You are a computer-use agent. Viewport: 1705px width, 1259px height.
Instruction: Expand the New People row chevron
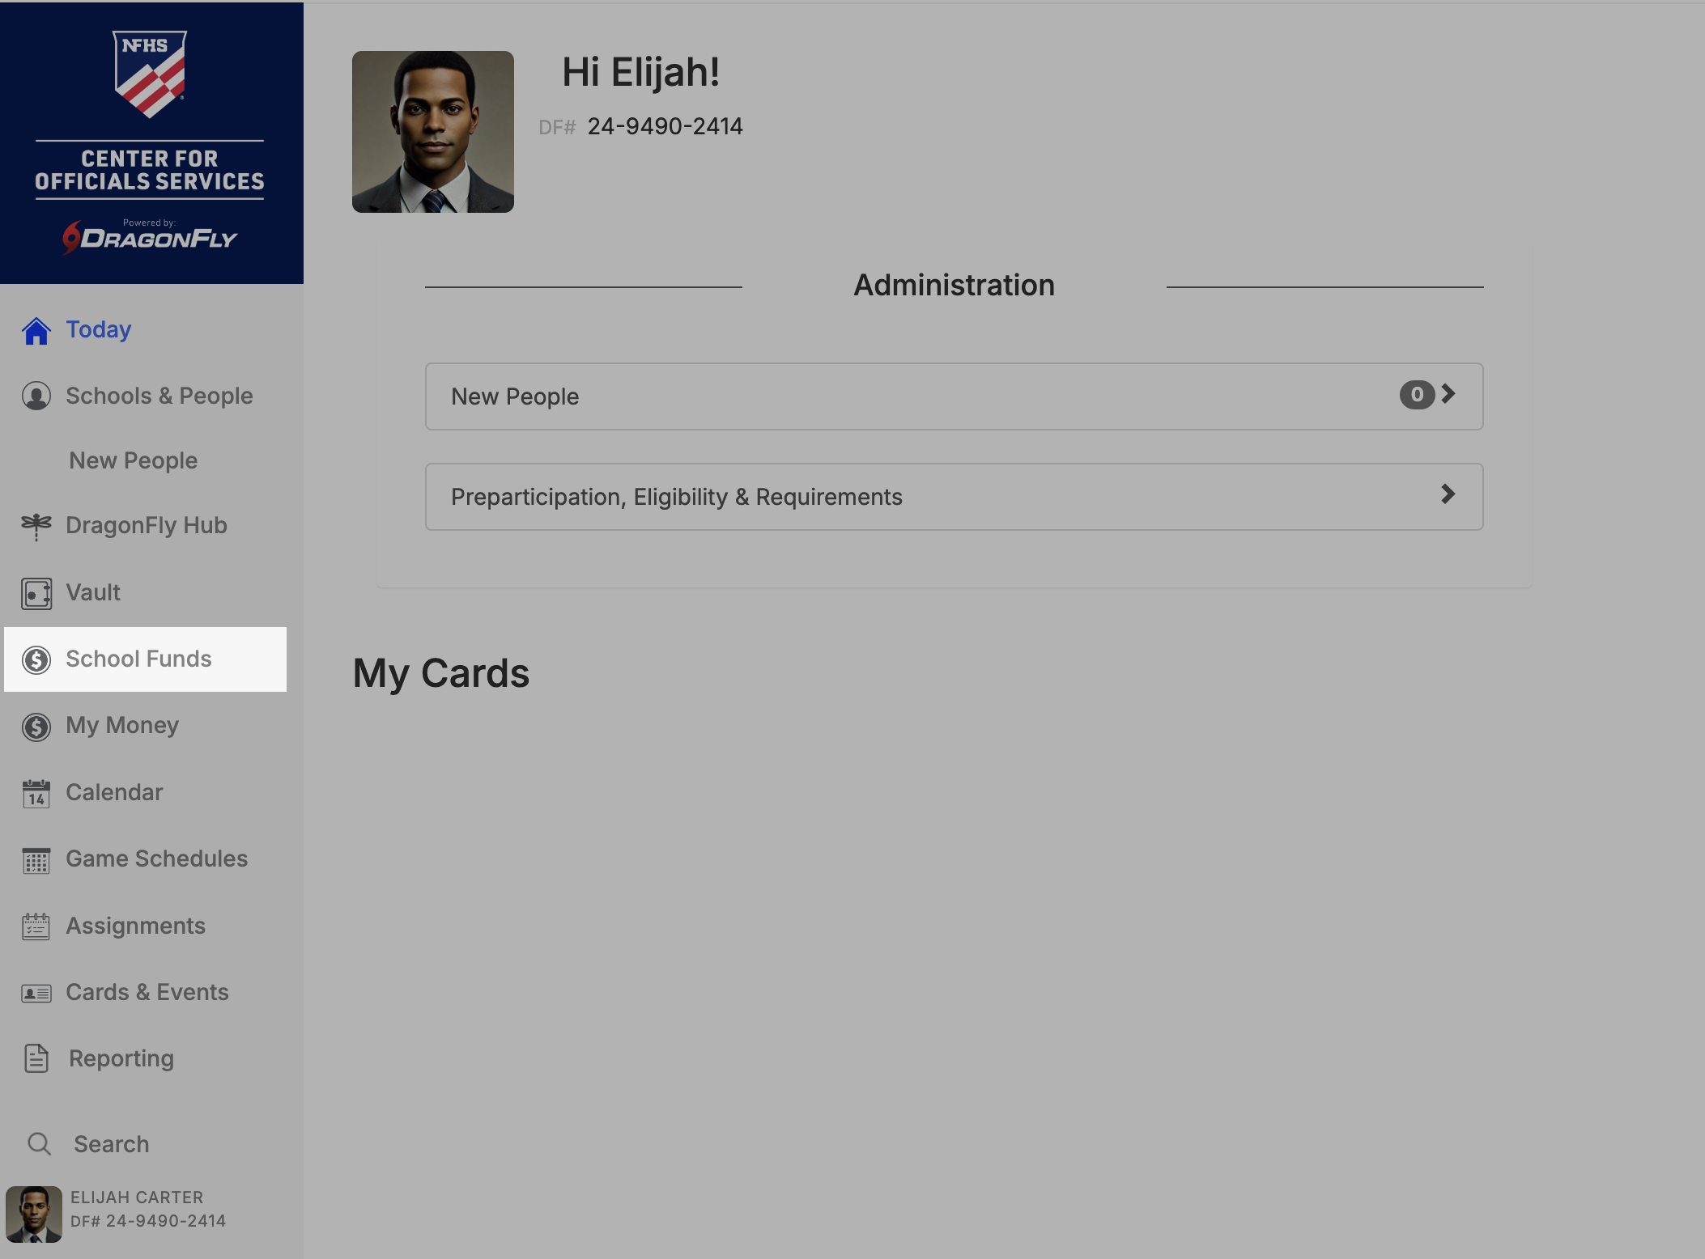pos(1448,394)
